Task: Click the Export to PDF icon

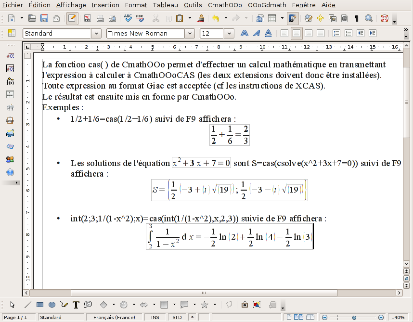Action: point(88,19)
